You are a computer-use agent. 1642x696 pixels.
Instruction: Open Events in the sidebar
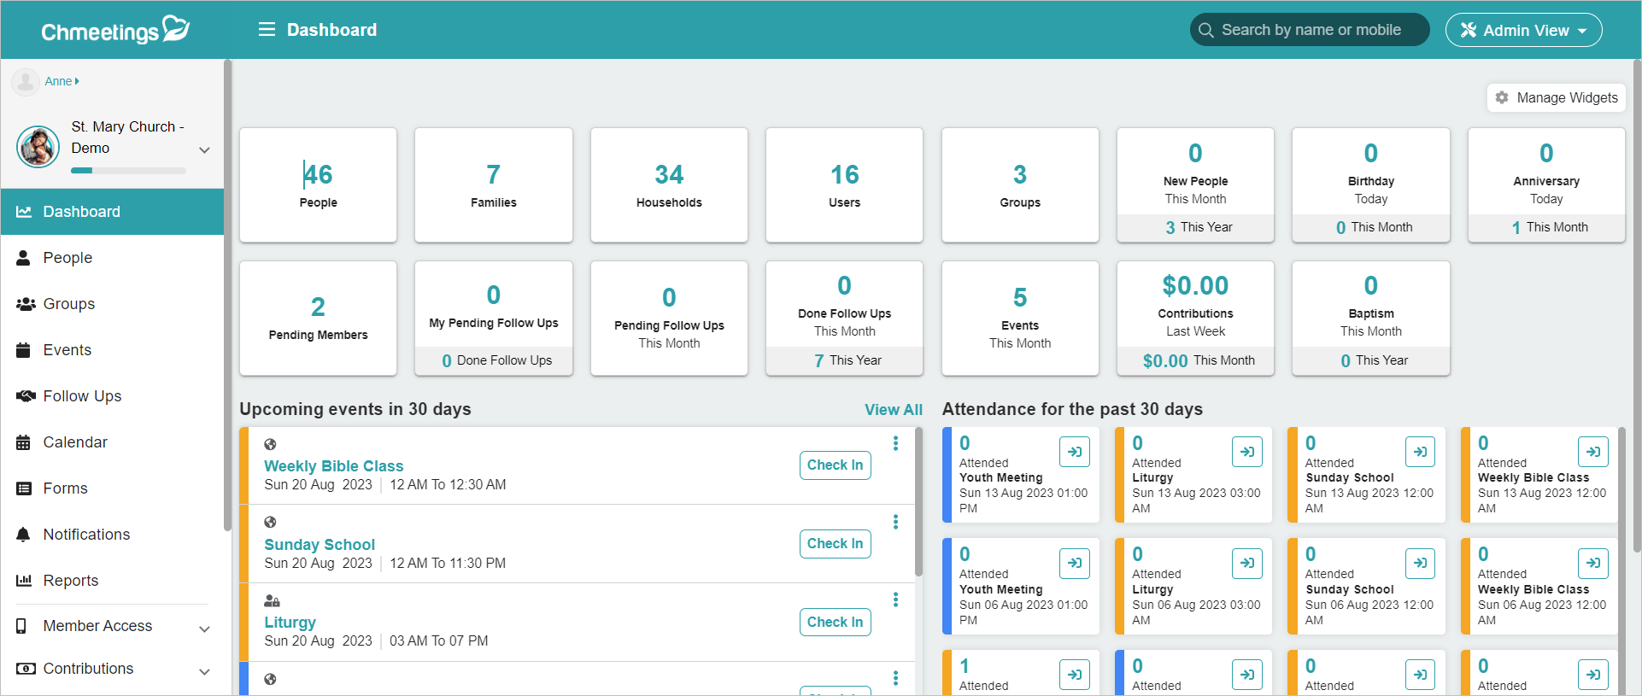(112, 350)
